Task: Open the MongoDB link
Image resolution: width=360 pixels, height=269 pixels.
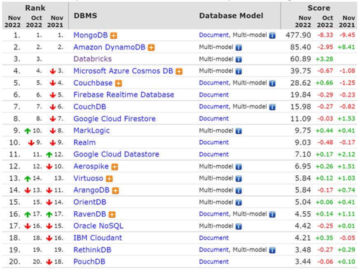Action: (91, 35)
